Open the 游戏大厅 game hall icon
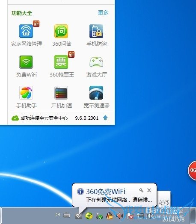The height and width of the screenshot is (224, 196). (96, 62)
